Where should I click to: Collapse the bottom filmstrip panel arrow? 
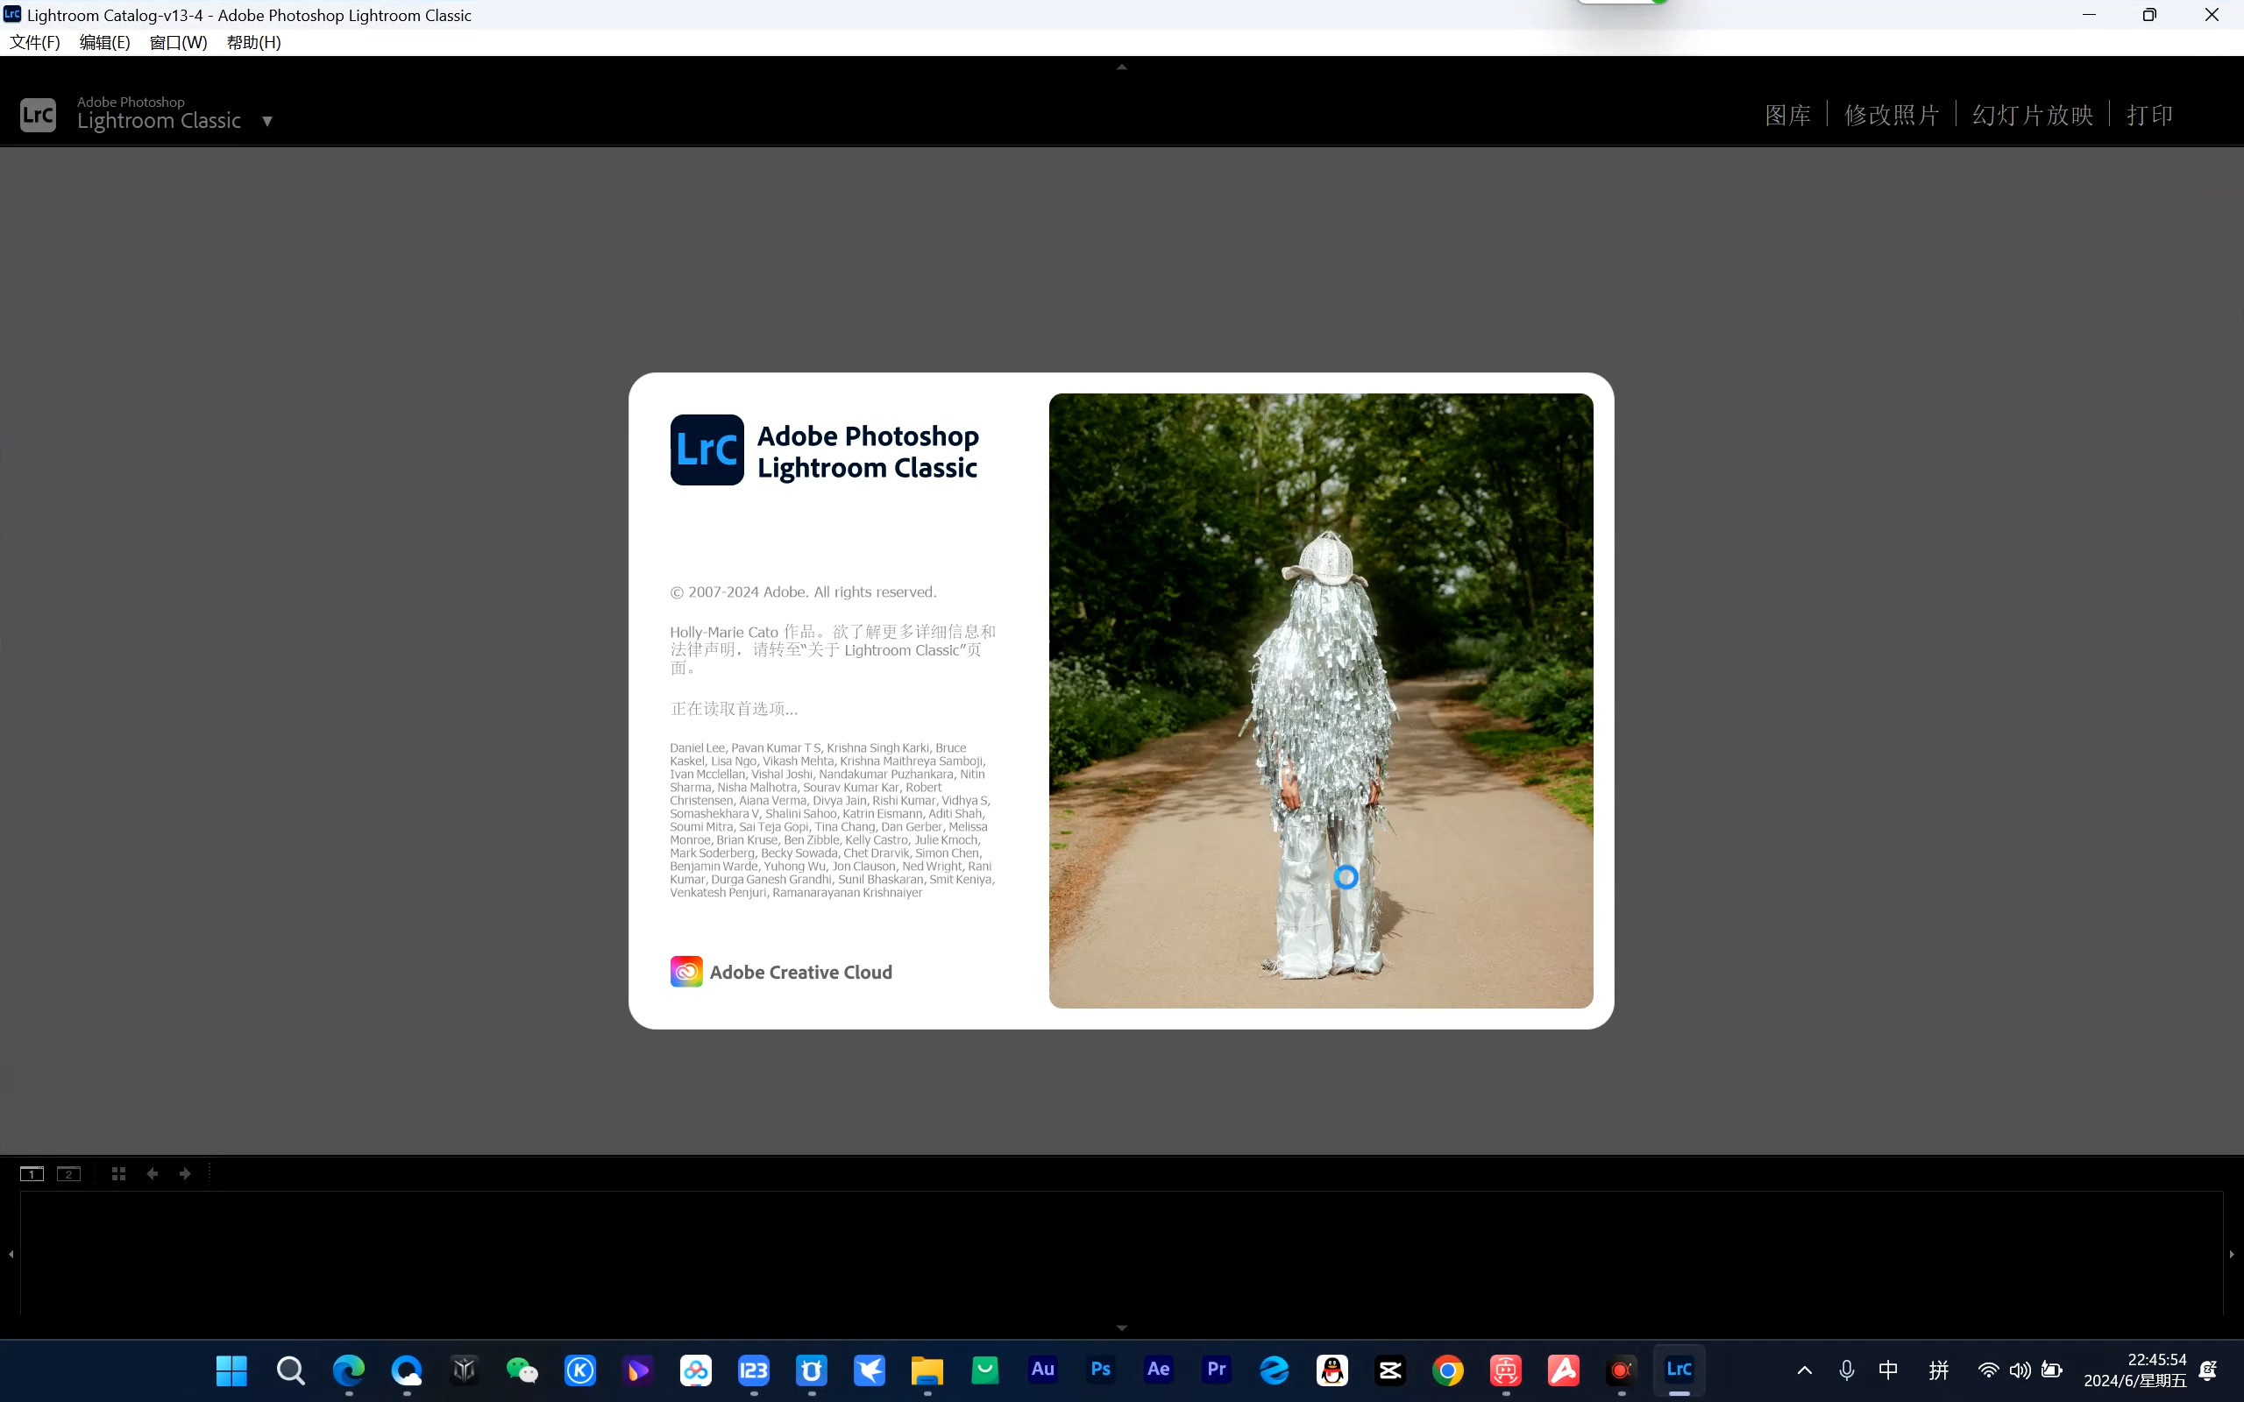[1122, 1328]
